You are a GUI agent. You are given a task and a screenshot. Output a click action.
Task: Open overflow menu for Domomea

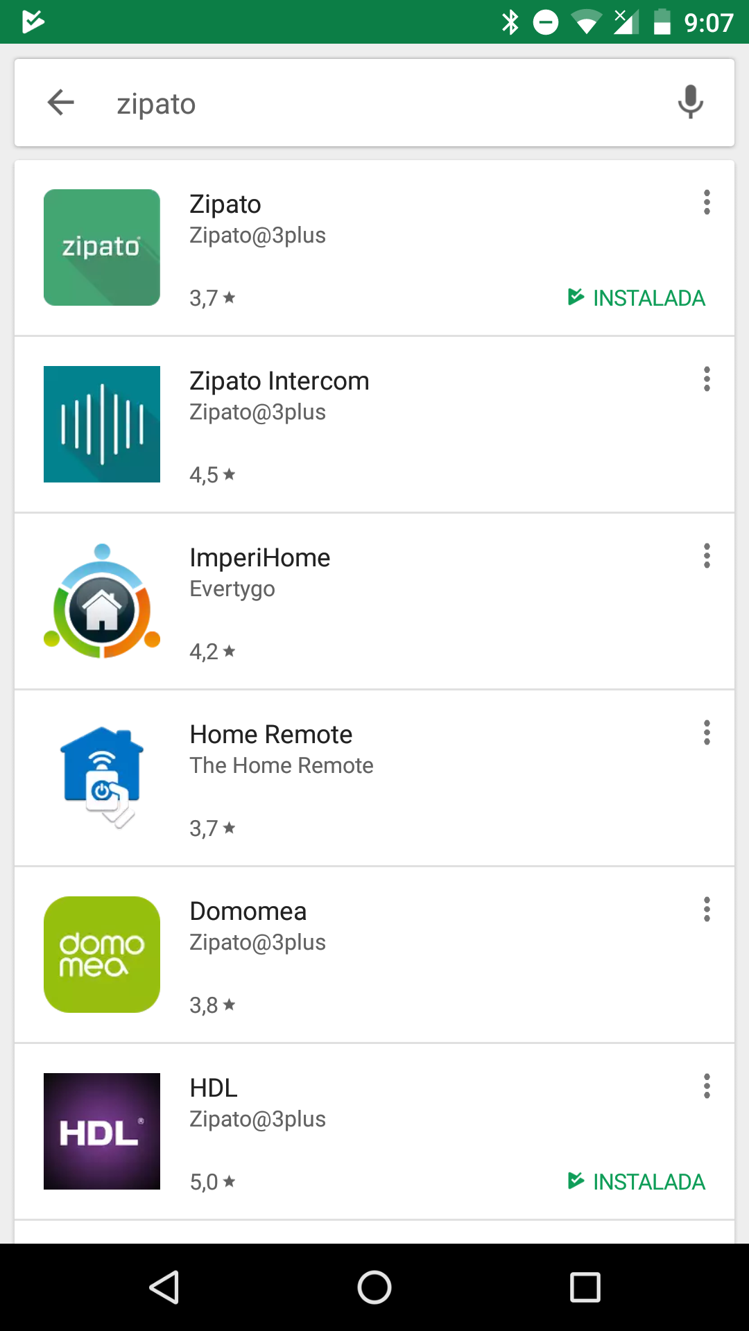pyautogui.click(x=707, y=910)
